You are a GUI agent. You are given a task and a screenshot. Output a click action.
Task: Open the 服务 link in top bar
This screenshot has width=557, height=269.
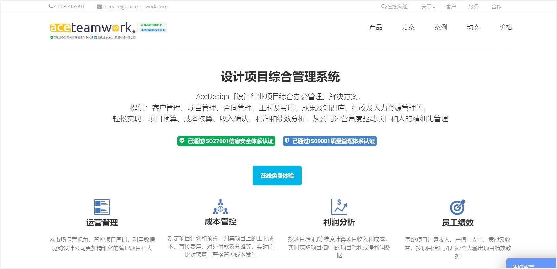point(473,7)
